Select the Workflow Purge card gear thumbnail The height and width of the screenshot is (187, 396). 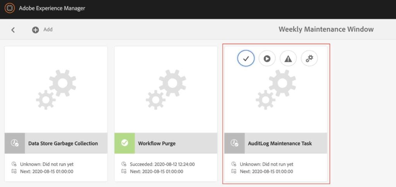coord(166,90)
